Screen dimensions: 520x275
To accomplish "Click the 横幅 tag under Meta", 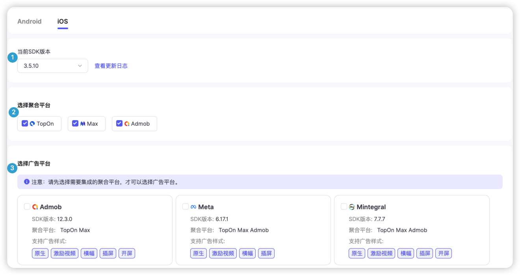I will tap(247, 253).
